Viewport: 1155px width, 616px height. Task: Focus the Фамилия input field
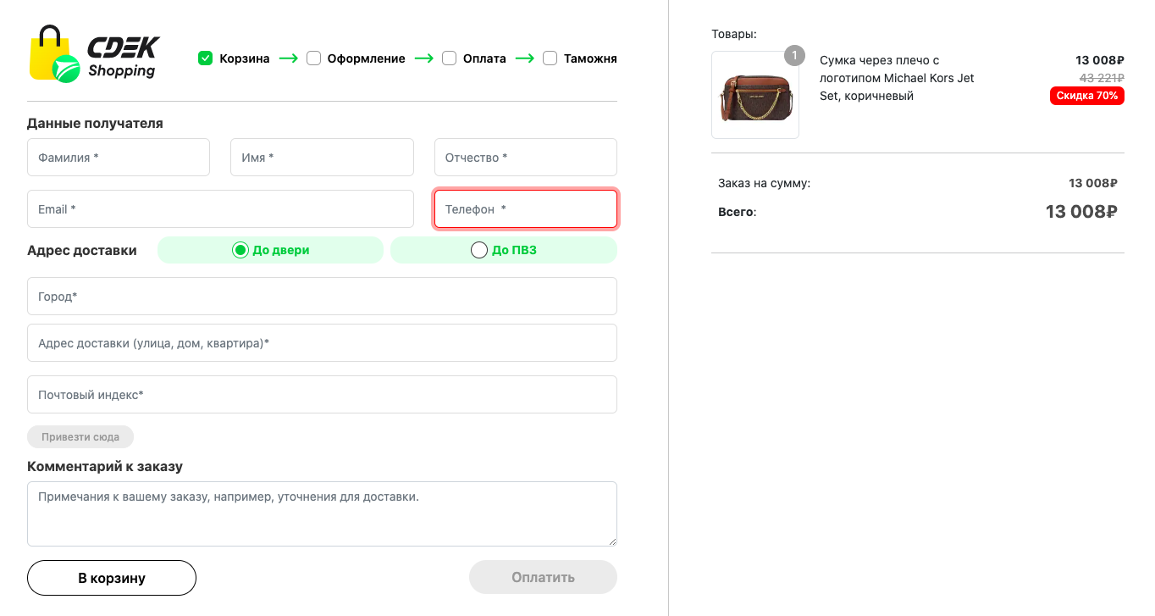coord(119,158)
